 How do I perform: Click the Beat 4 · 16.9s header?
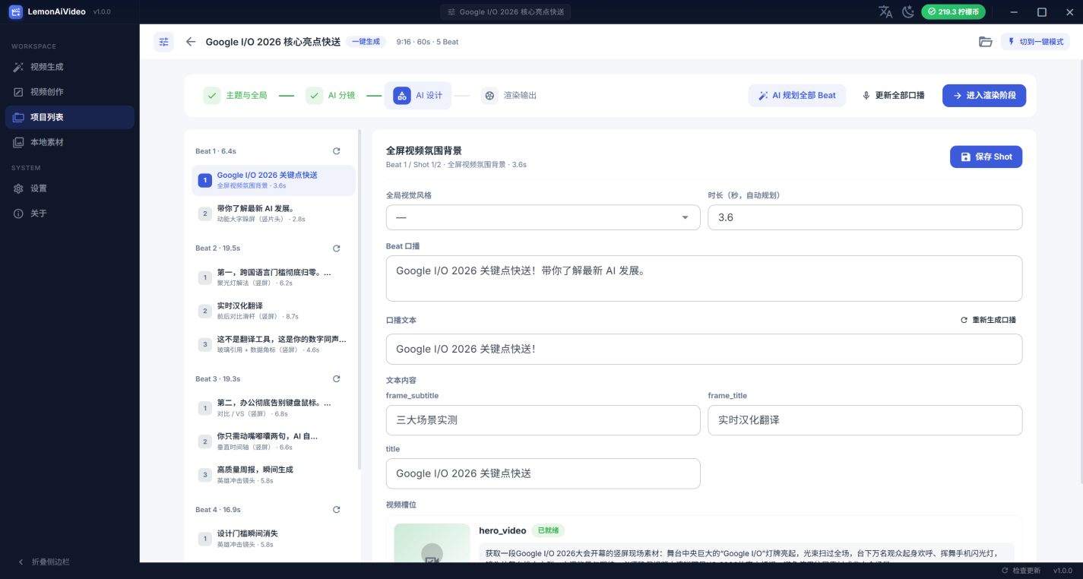[218, 510]
